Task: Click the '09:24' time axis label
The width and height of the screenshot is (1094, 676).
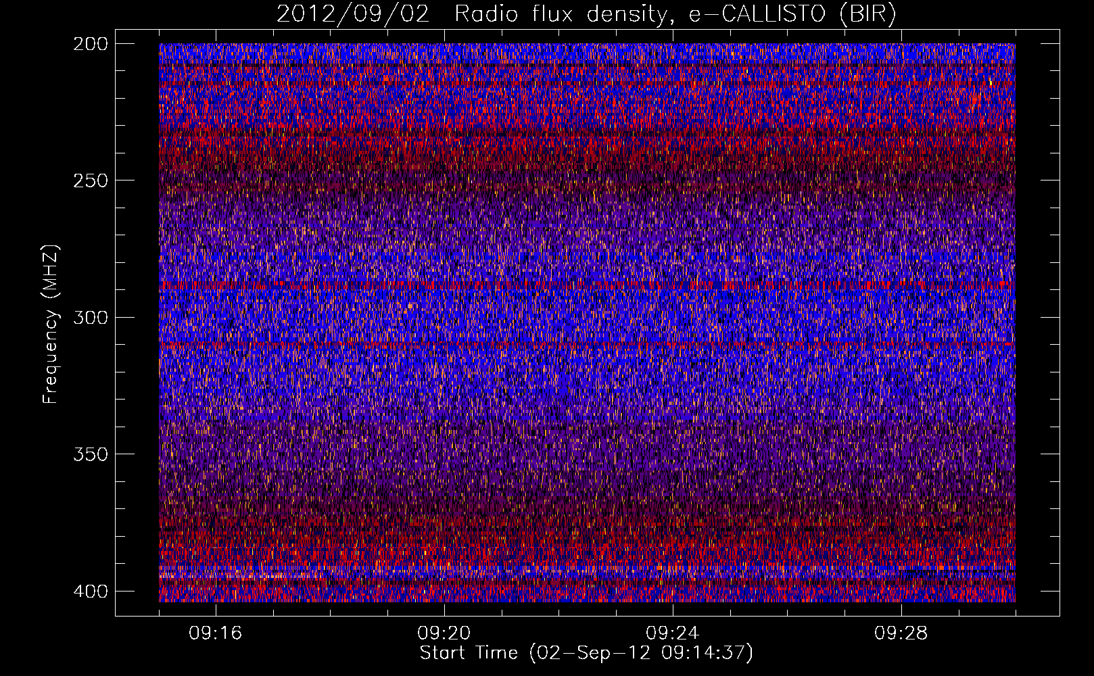Action: pos(673,633)
